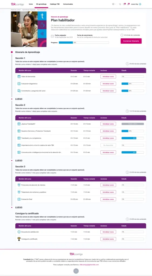Open the notifications bell icon

pyautogui.click(x=128, y=4)
